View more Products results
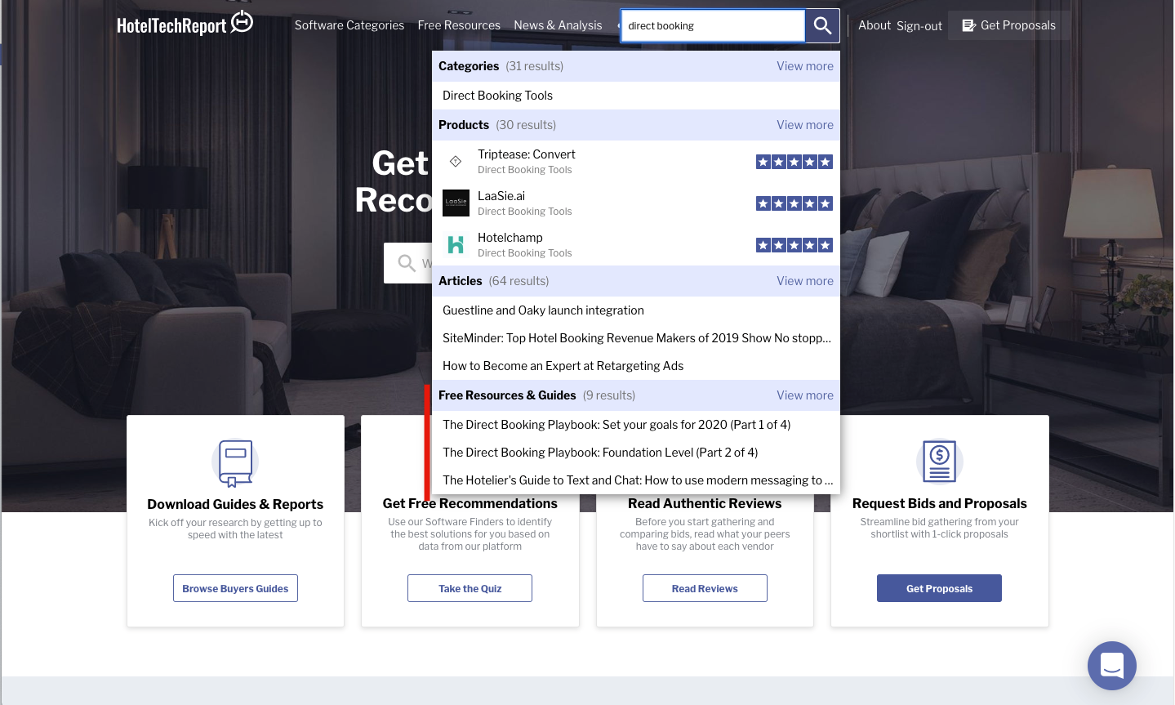This screenshot has height=705, width=1175. click(805, 125)
